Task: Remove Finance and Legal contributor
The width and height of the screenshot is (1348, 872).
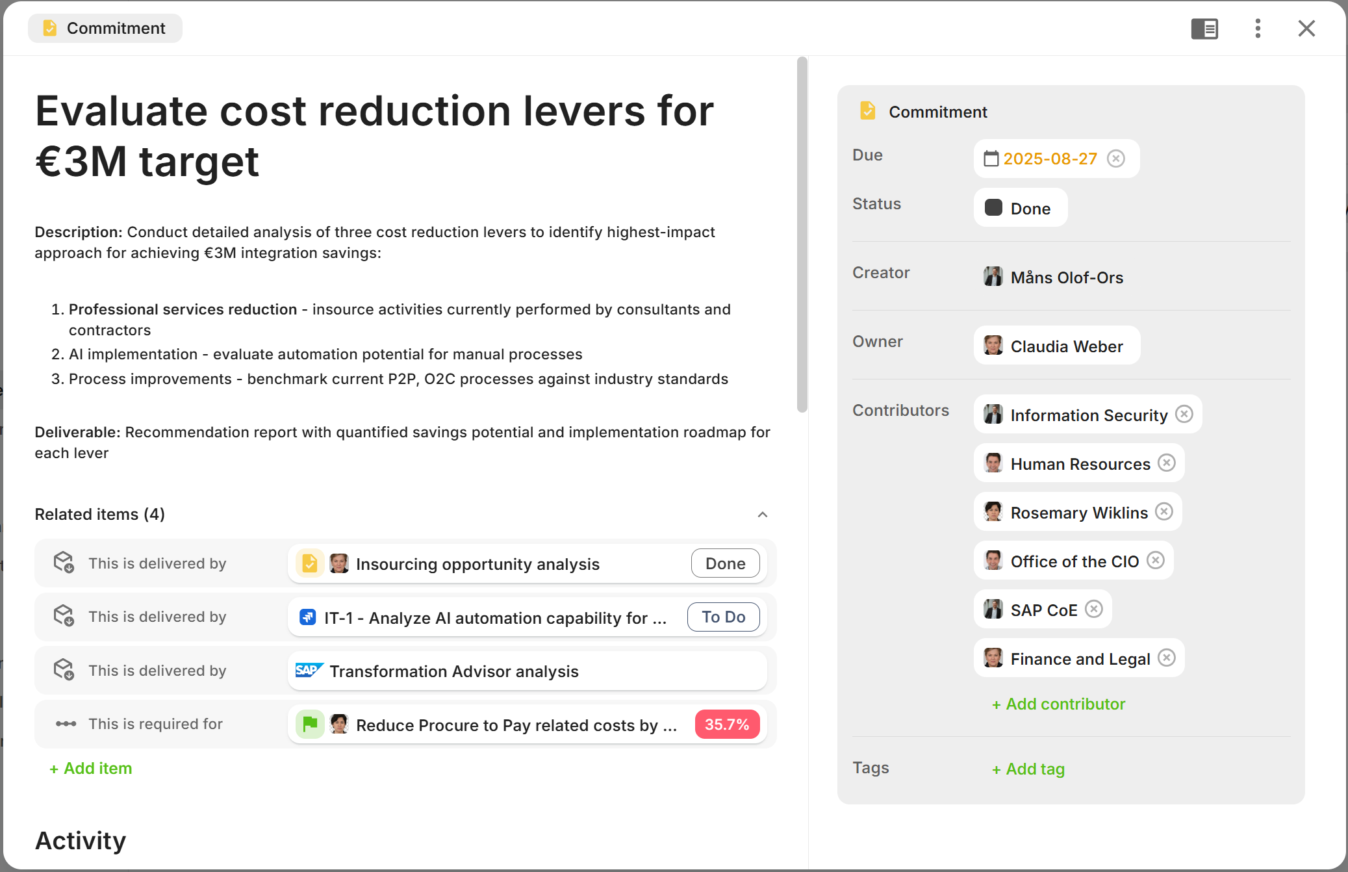Action: 1167,658
